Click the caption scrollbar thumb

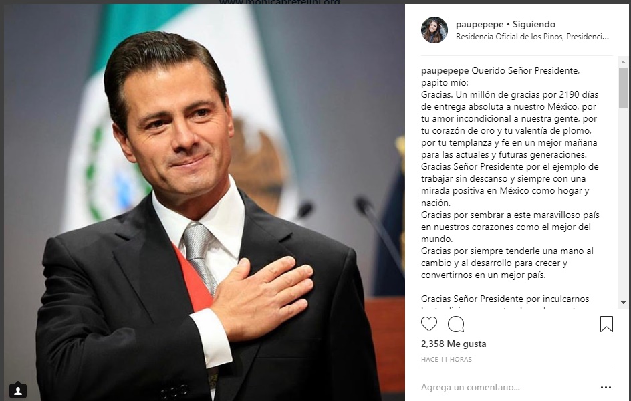click(623, 88)
